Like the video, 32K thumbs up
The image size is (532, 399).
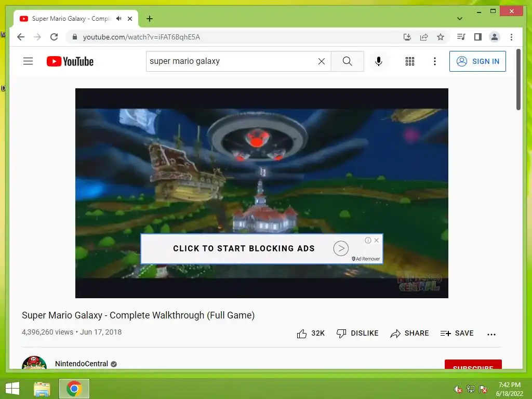(311, 334)
